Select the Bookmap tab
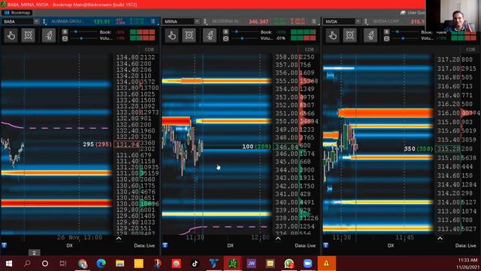This screenshot has width=481, height=271. (17, 13)
